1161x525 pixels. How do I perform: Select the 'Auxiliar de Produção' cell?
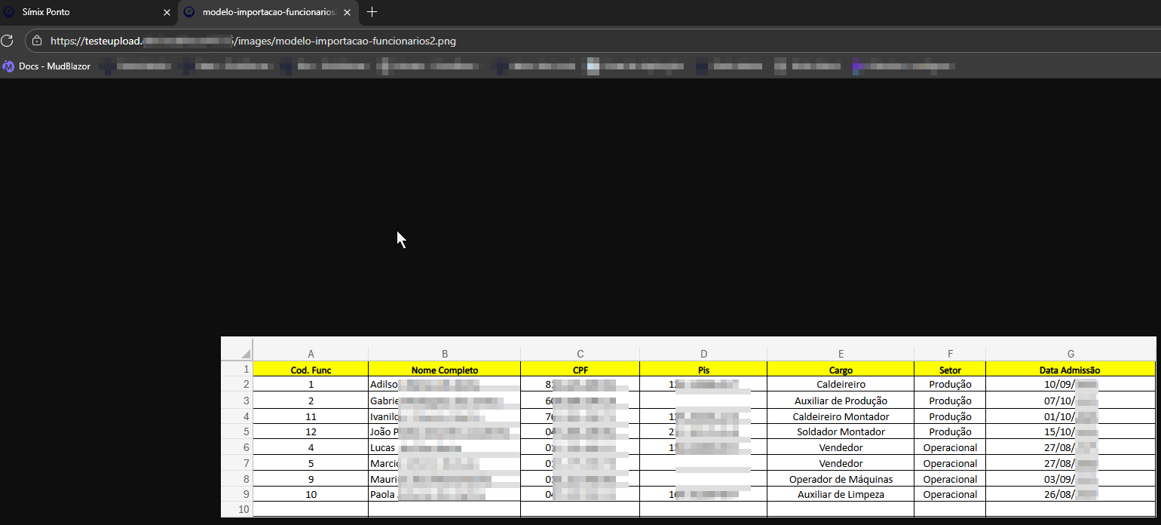(841, 401)
